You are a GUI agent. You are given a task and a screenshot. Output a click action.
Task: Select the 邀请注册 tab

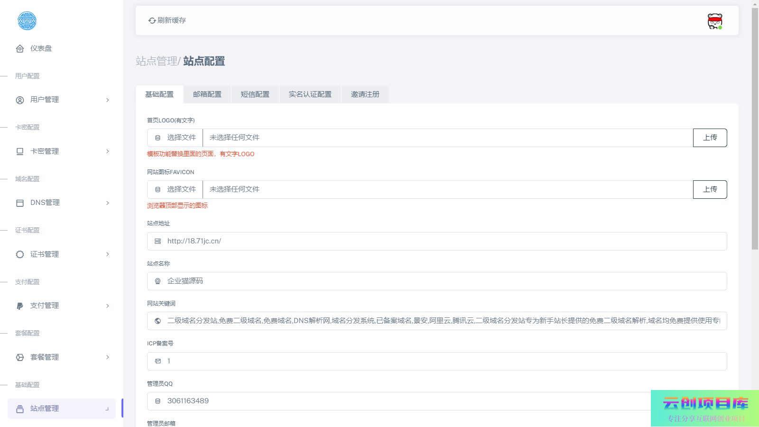coord(365,94)
